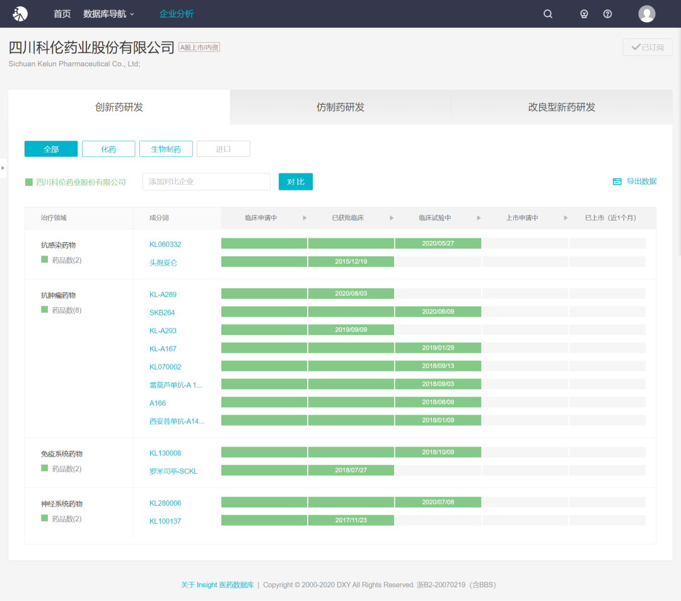
Task: Open 企业分析 in the navigation
Action: [177, 14]
